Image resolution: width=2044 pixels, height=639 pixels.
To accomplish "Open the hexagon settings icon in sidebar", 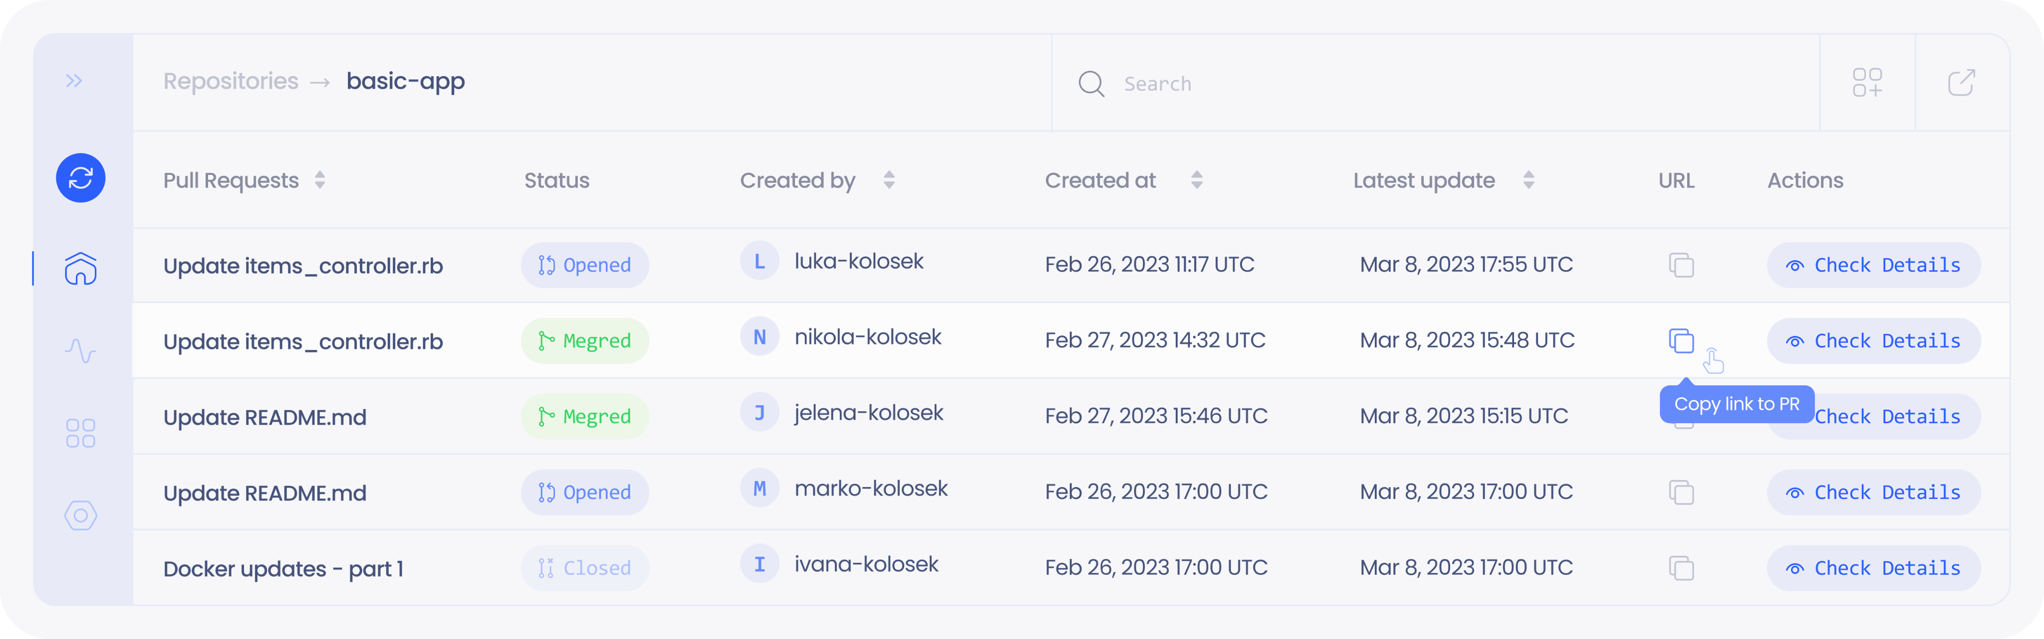I will point(80,515).
